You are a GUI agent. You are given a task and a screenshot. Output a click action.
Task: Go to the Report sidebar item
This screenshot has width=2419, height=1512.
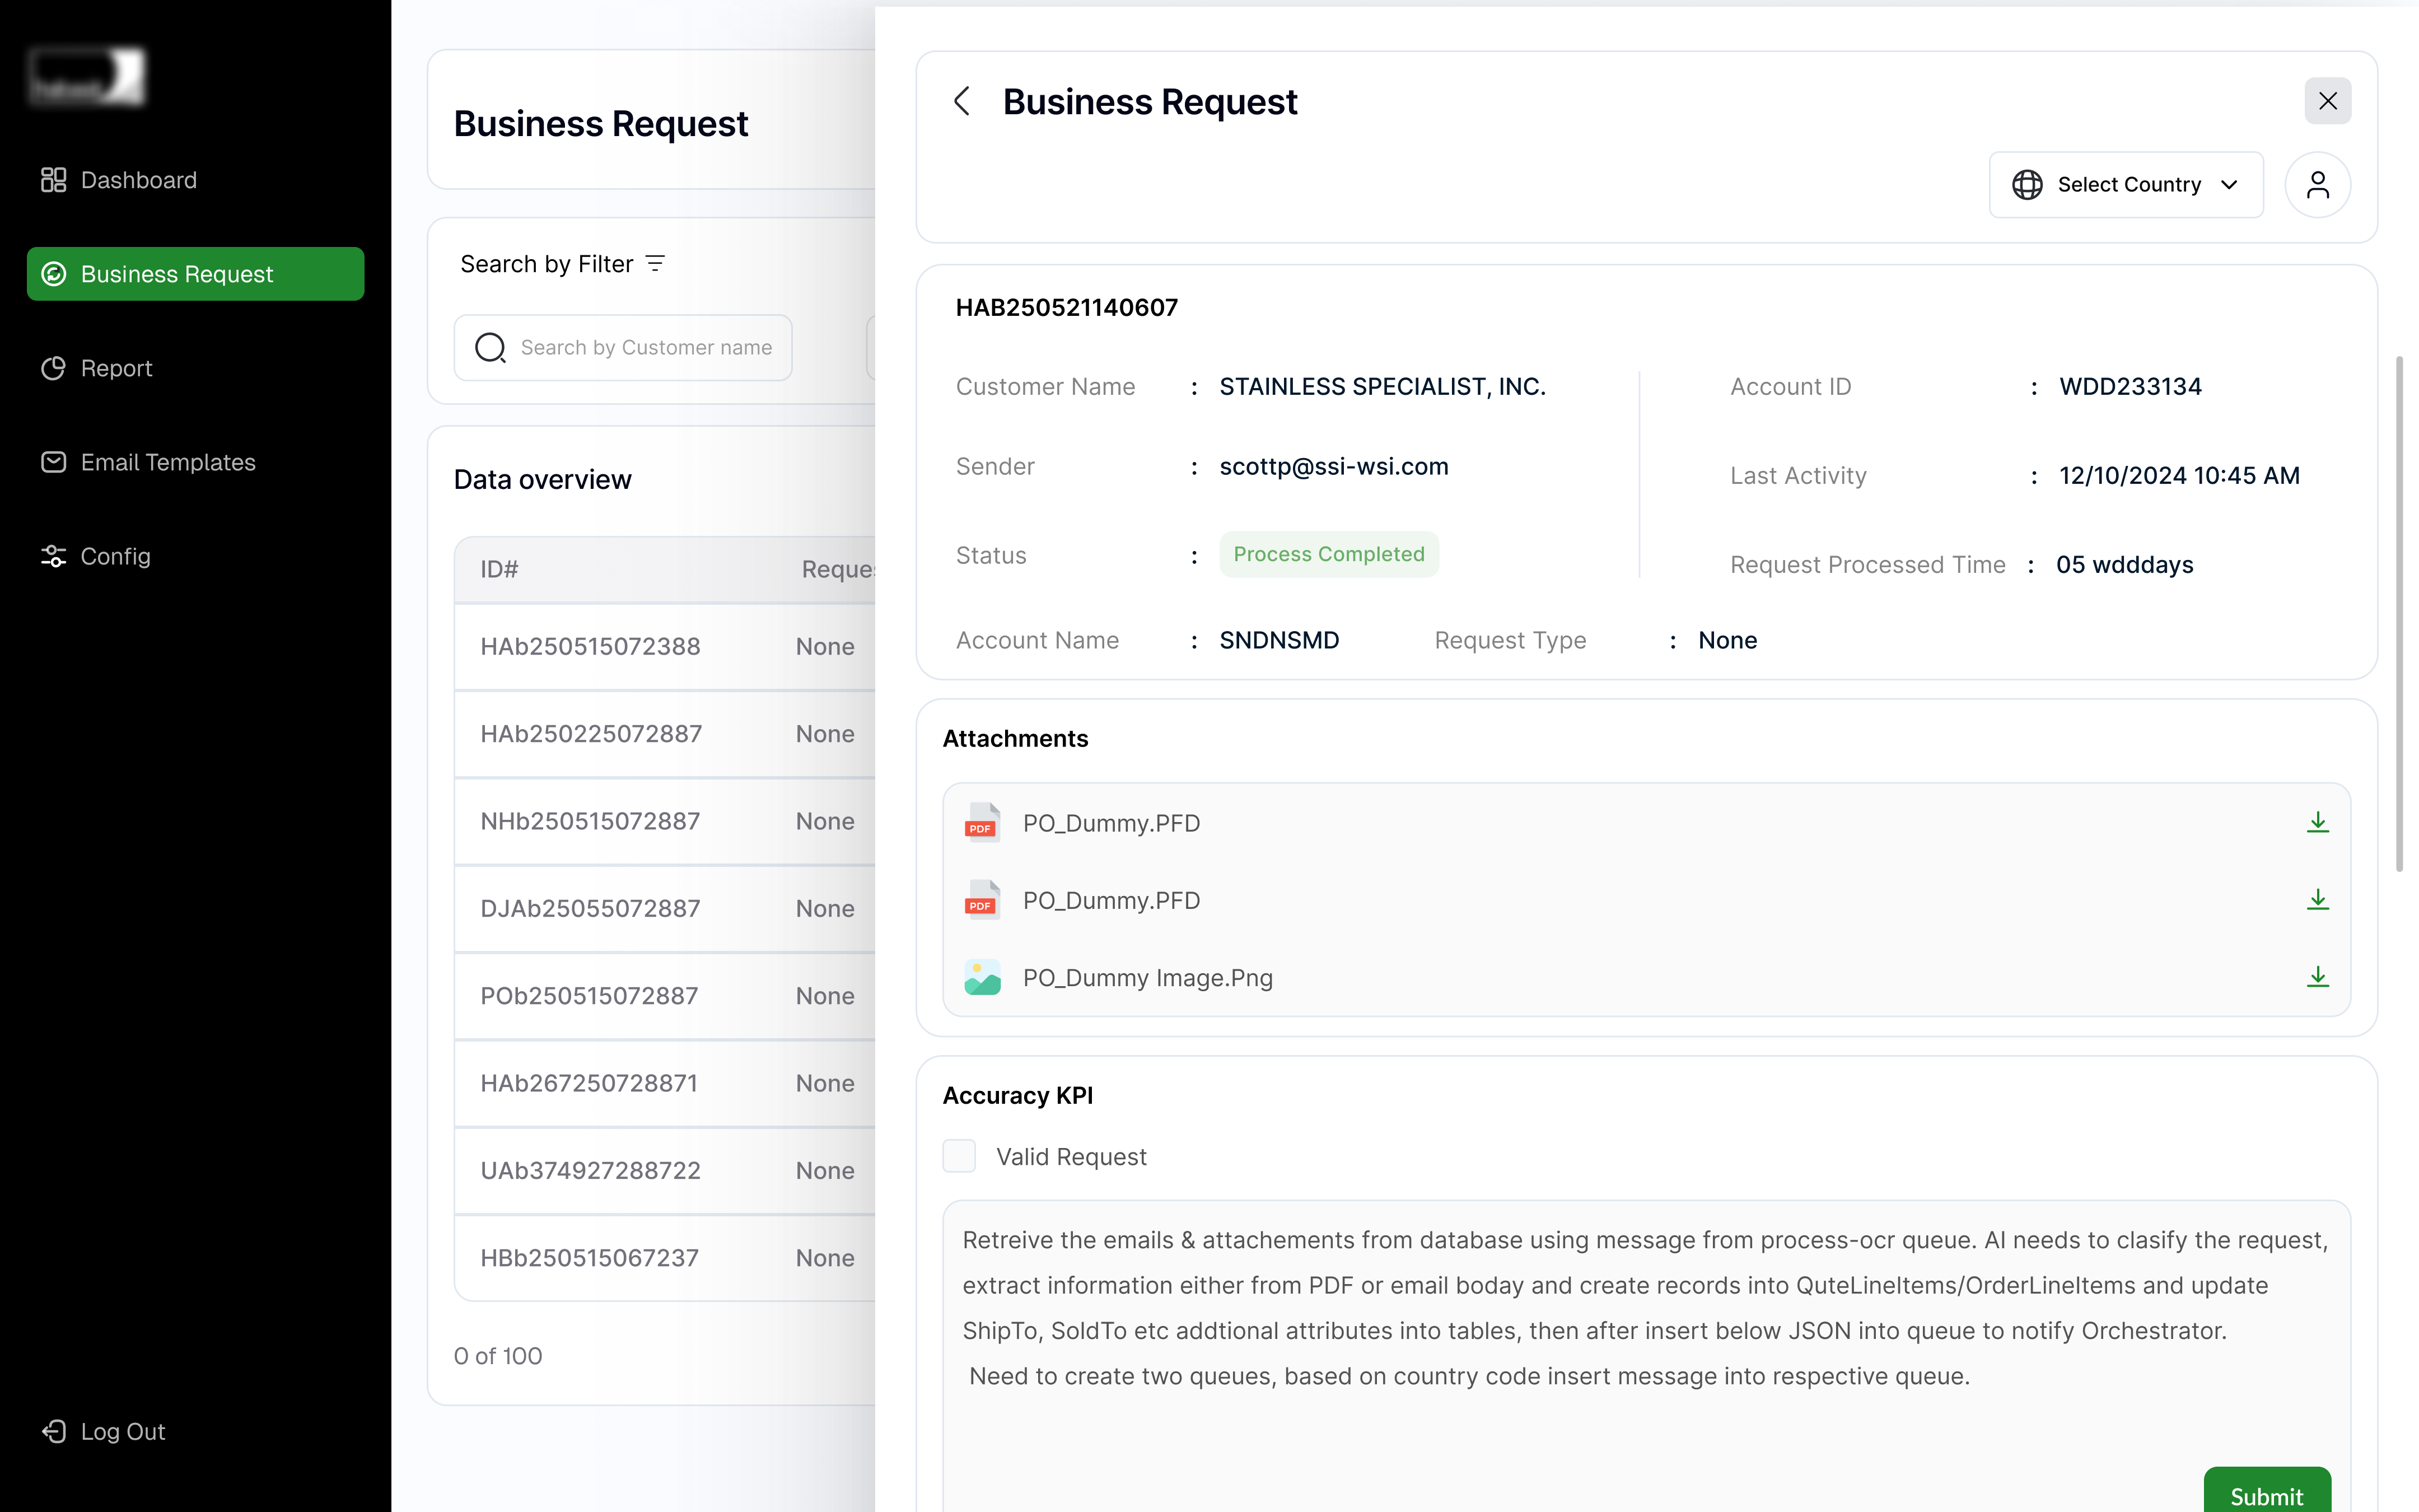pyautogui.click(x=116, y=368)
